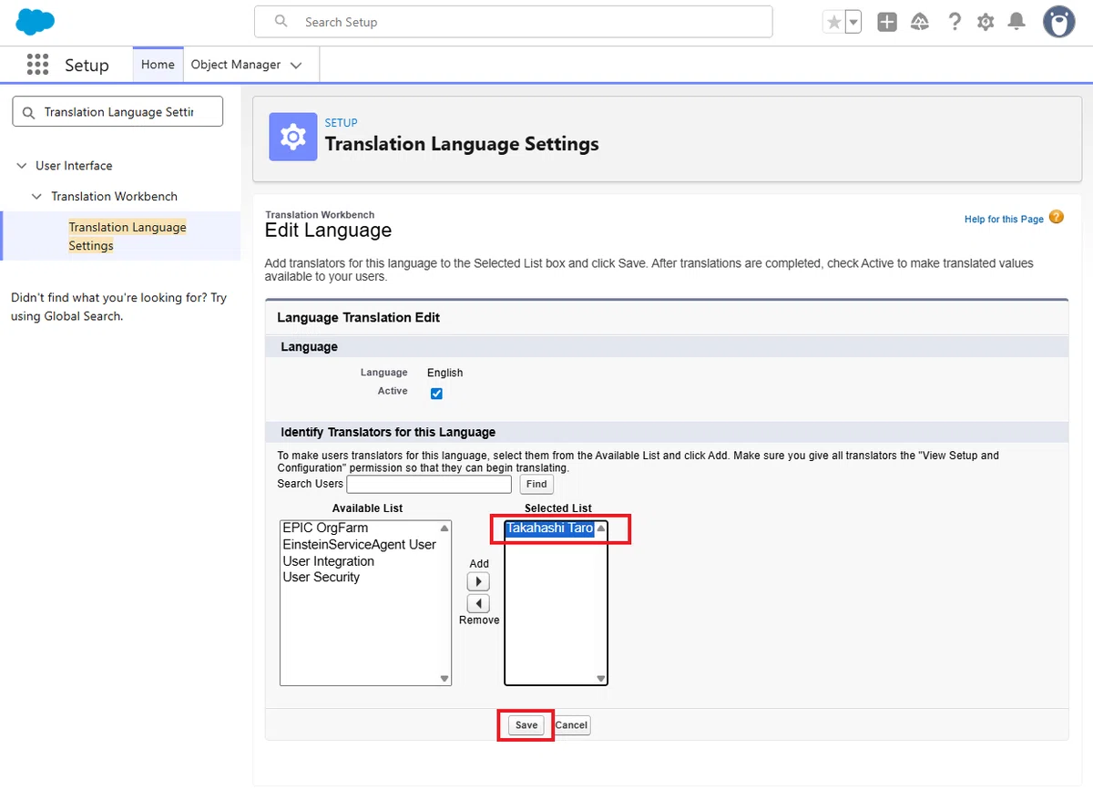Click the SETUP breadcrumb link
The height and width of the screenshot is (790, 1093).
[x=342, y=123]
